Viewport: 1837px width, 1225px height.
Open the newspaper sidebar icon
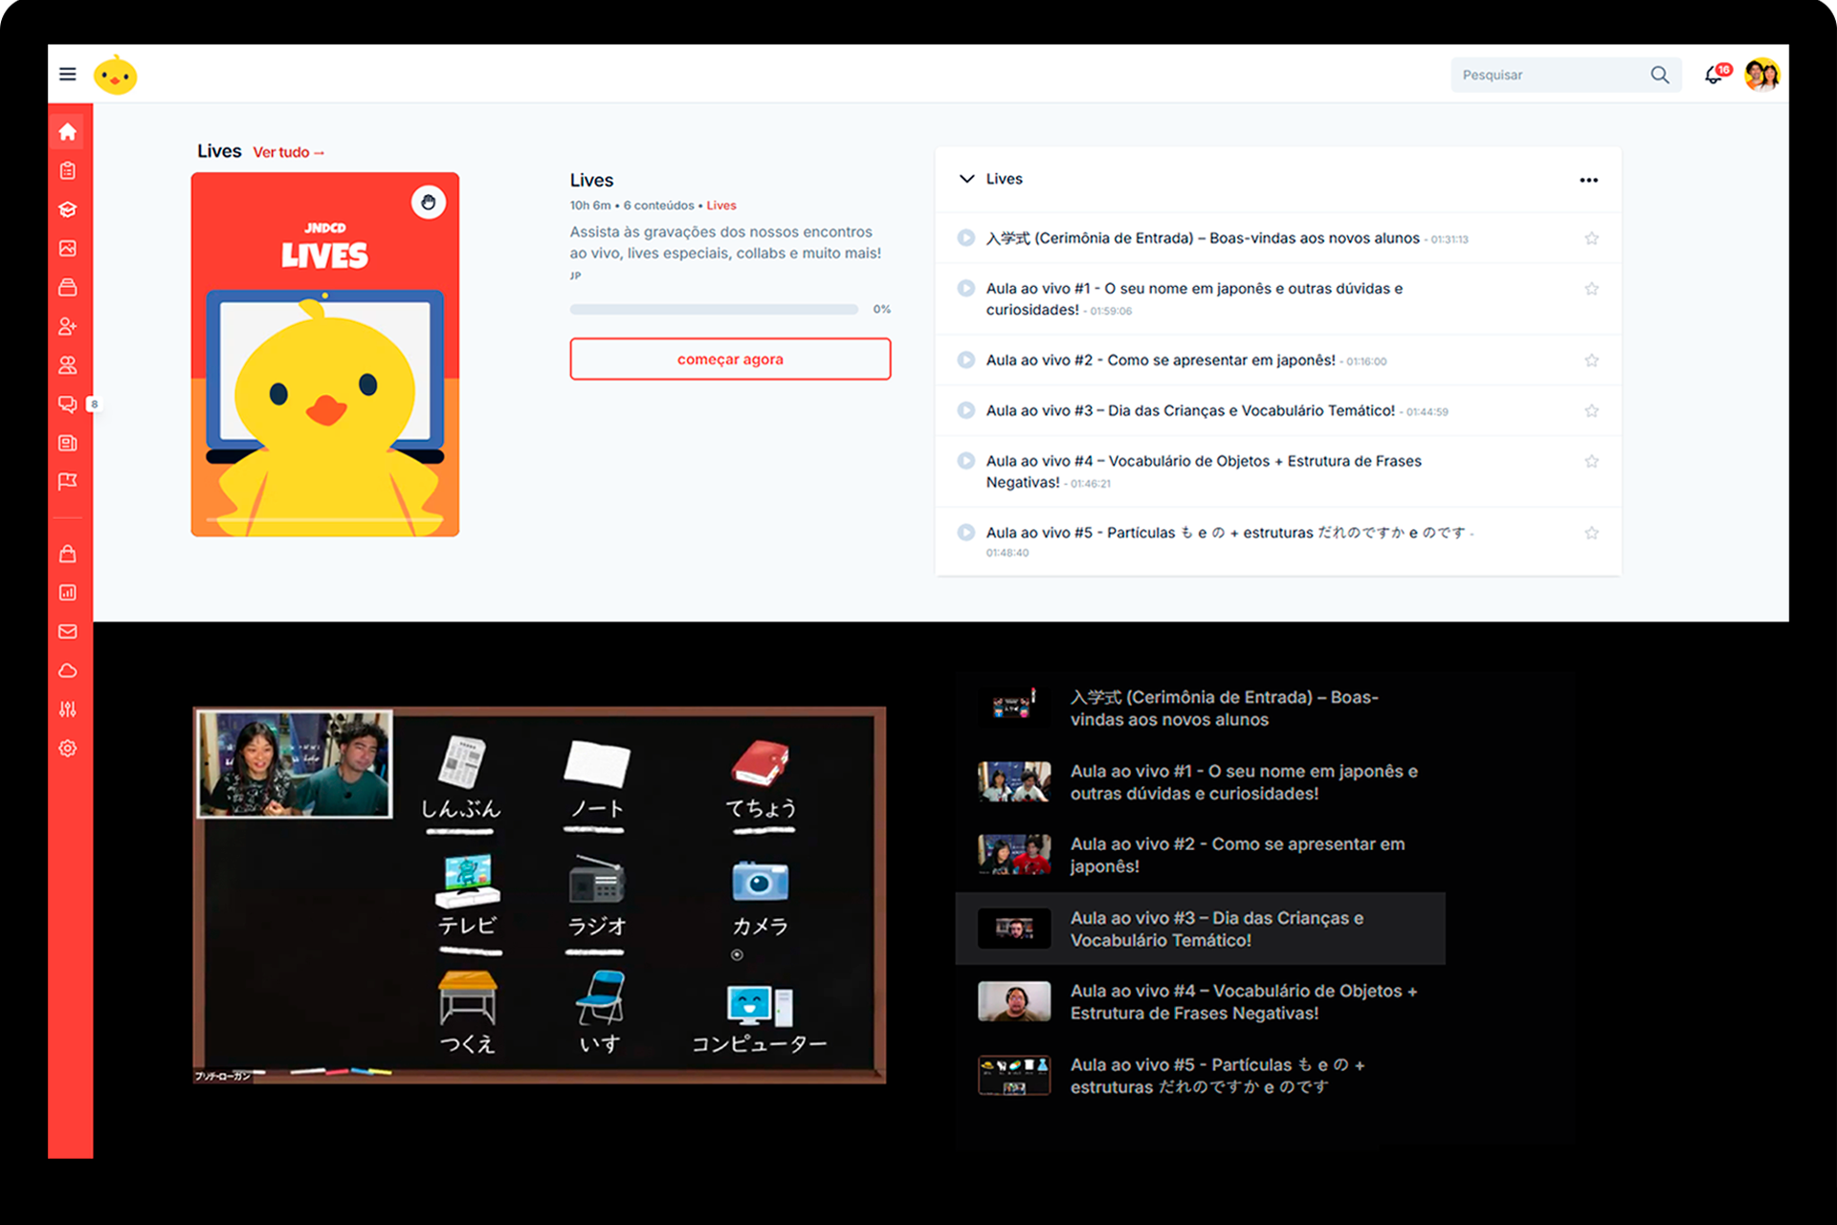(68, 443)
